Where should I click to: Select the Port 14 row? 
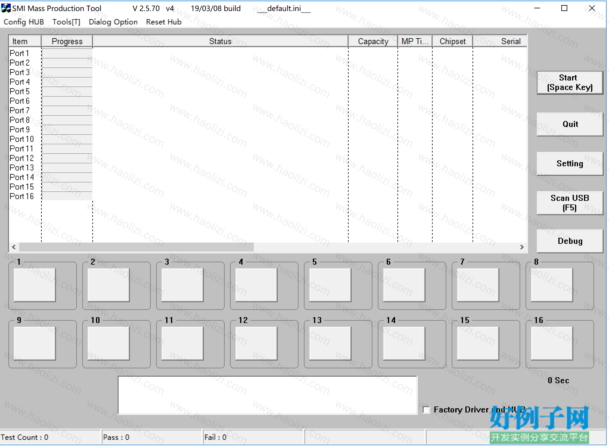click(268, 177)
